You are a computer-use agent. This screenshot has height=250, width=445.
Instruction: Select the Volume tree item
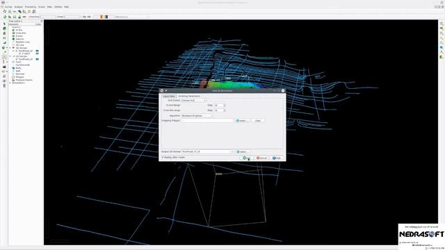19,39
